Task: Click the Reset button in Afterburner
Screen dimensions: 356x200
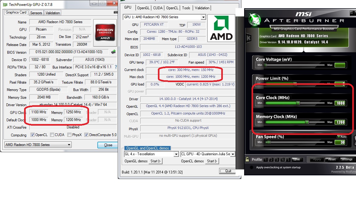Action: (x=332, y=159)
